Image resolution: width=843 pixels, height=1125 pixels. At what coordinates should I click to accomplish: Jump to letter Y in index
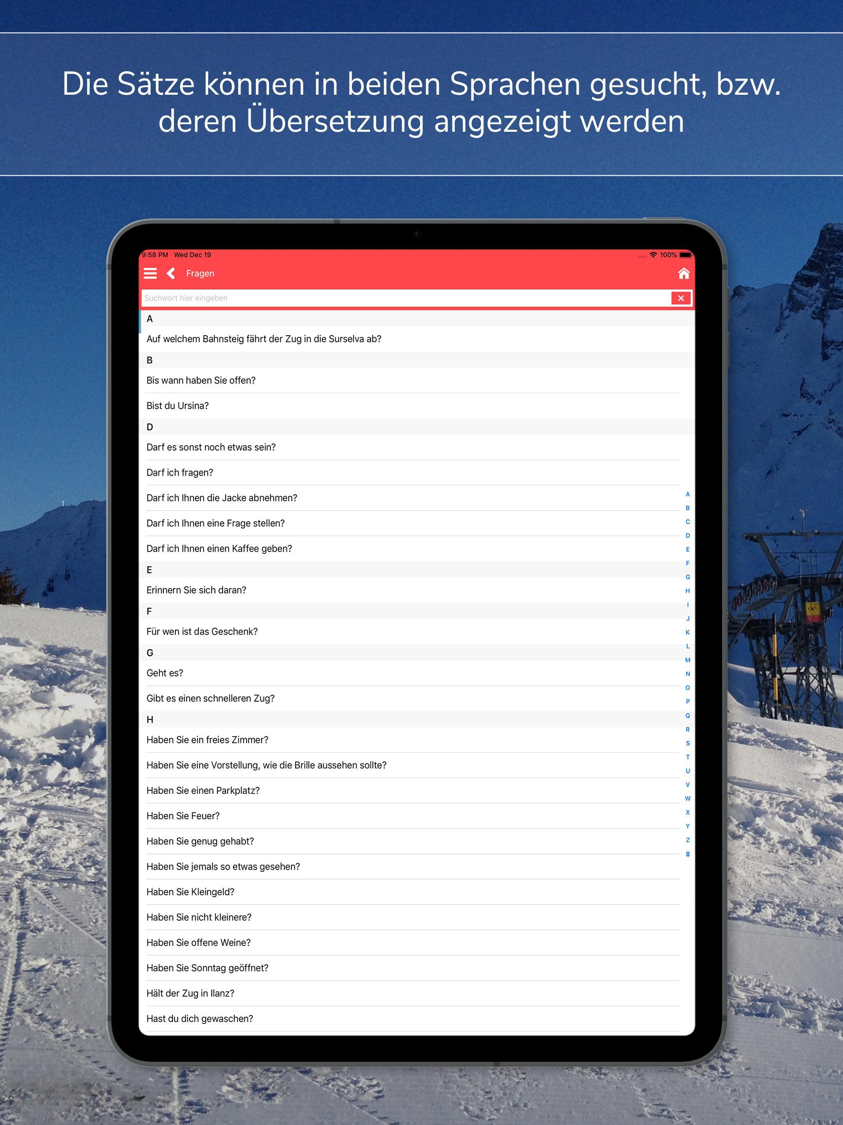coord(687,826)
